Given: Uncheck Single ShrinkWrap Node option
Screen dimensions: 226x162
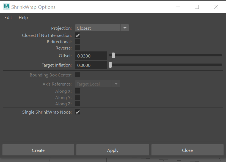Looking at the screenshot, I should click(78, 112).
